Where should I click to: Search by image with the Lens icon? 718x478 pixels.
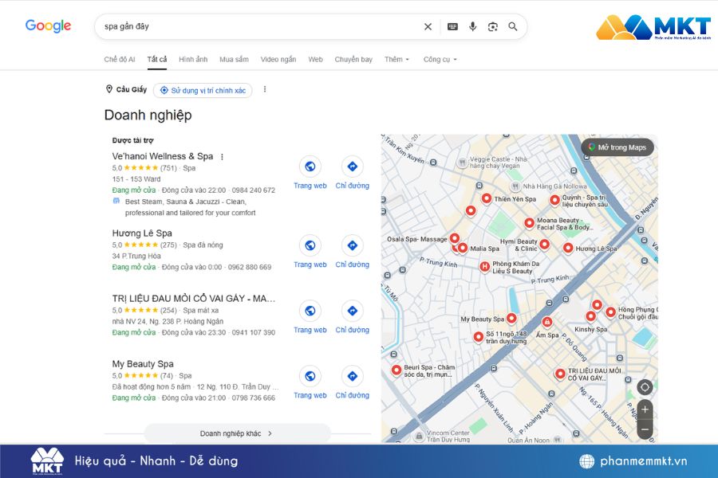[x=493, y=26]
